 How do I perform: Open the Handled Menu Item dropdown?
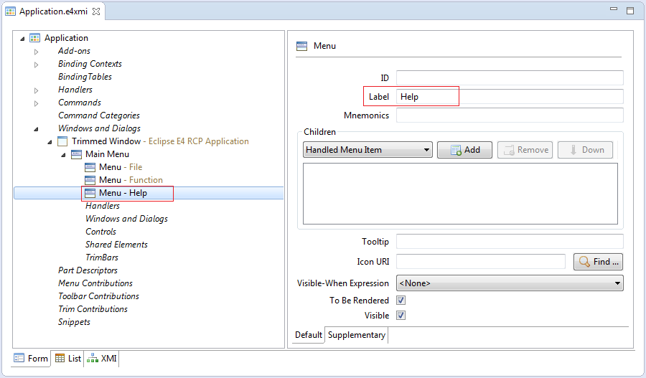pos(368,150)
